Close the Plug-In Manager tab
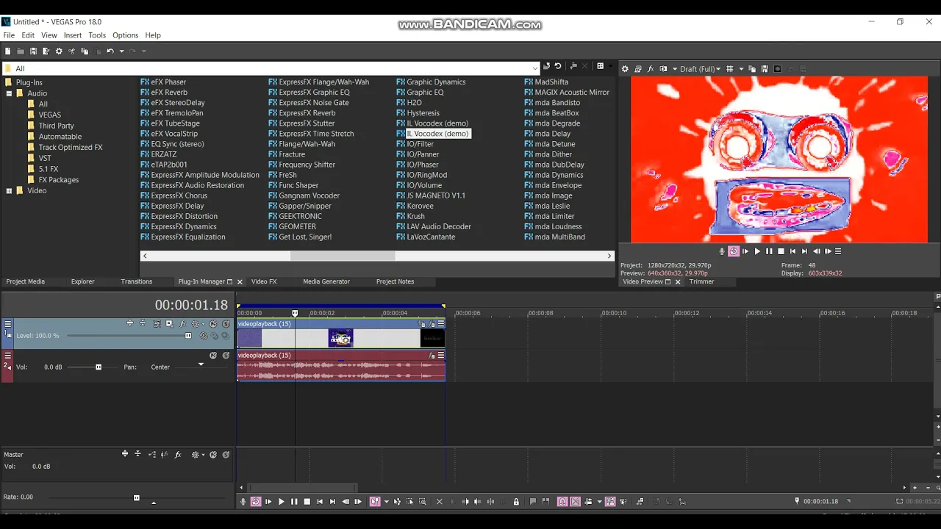The height and width of the screenshot is (529, 941). [x=240, y=281]
